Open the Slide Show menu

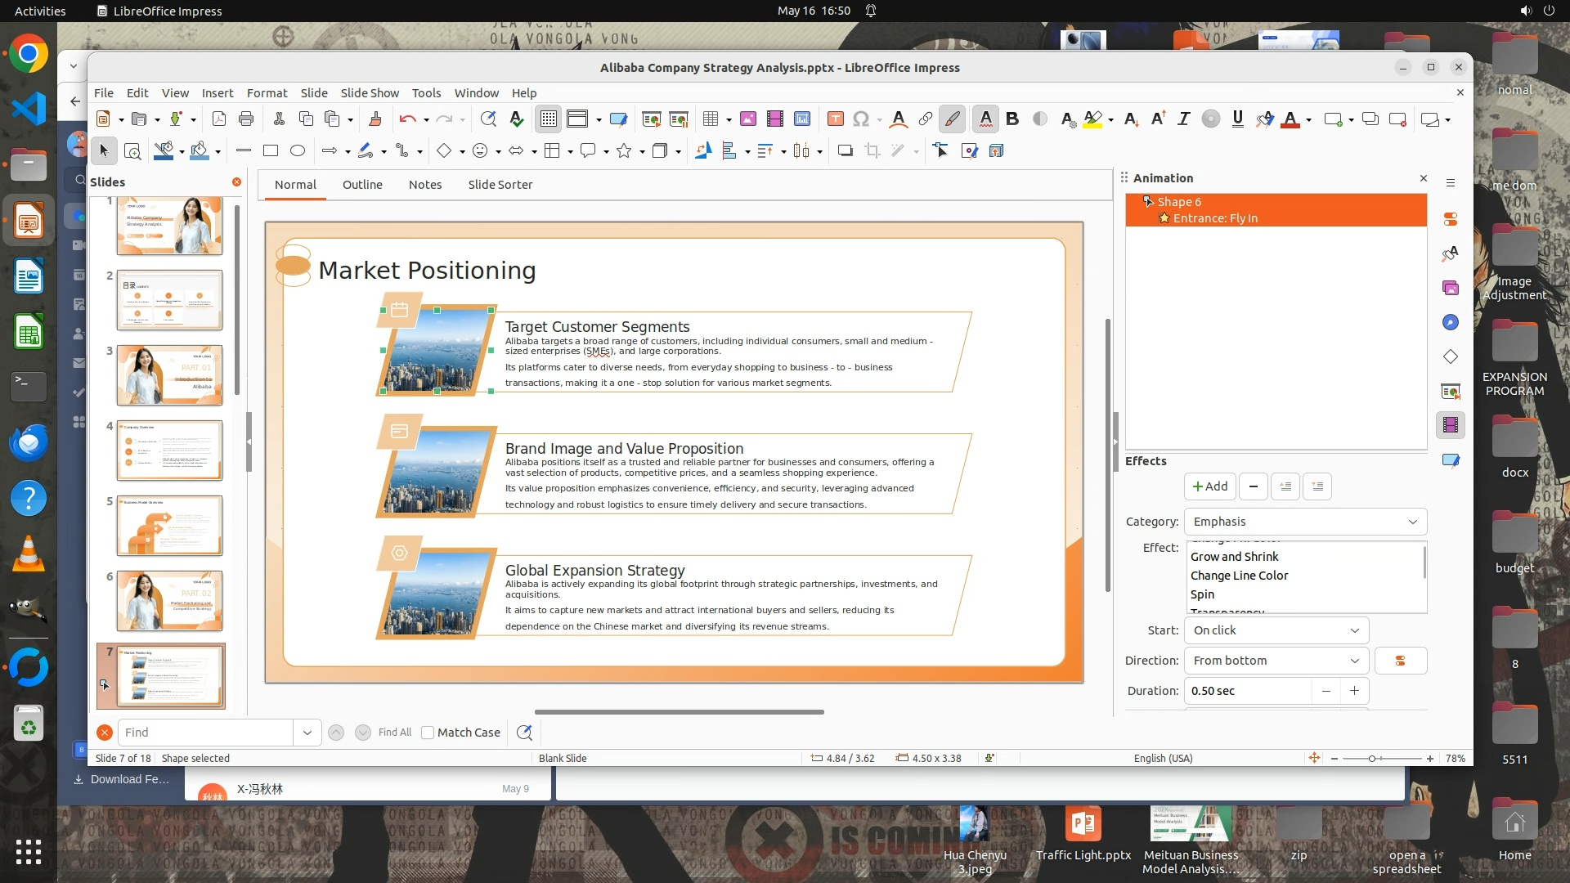[370, 93]
